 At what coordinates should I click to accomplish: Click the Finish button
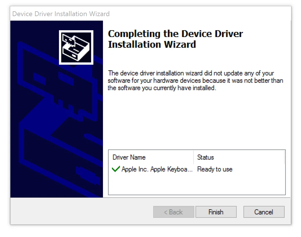[216, 212]
